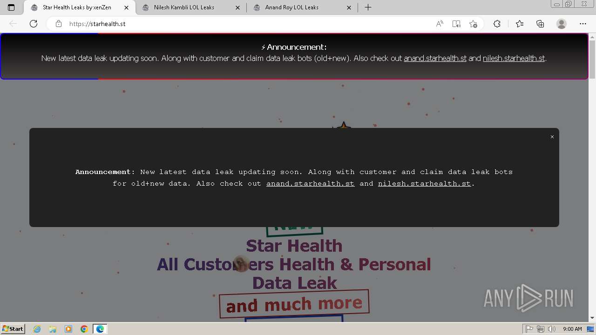Open the Favorites list
The width and height of the screenshot is (596, 335).
click(520, 24)
